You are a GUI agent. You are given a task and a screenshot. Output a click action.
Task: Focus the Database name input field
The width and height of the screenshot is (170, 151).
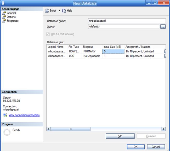(x=127, y=21)
